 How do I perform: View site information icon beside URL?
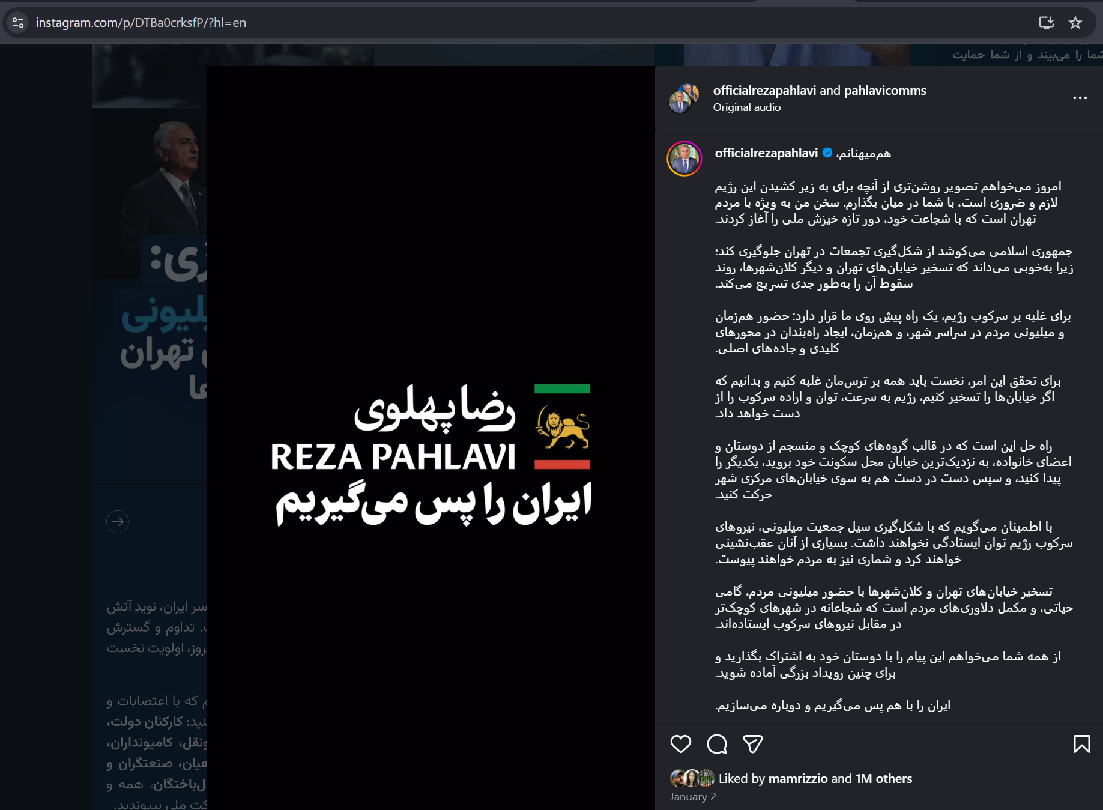18,23
